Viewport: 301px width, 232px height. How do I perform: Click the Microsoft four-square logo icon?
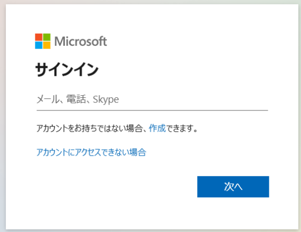click(43, 41)
